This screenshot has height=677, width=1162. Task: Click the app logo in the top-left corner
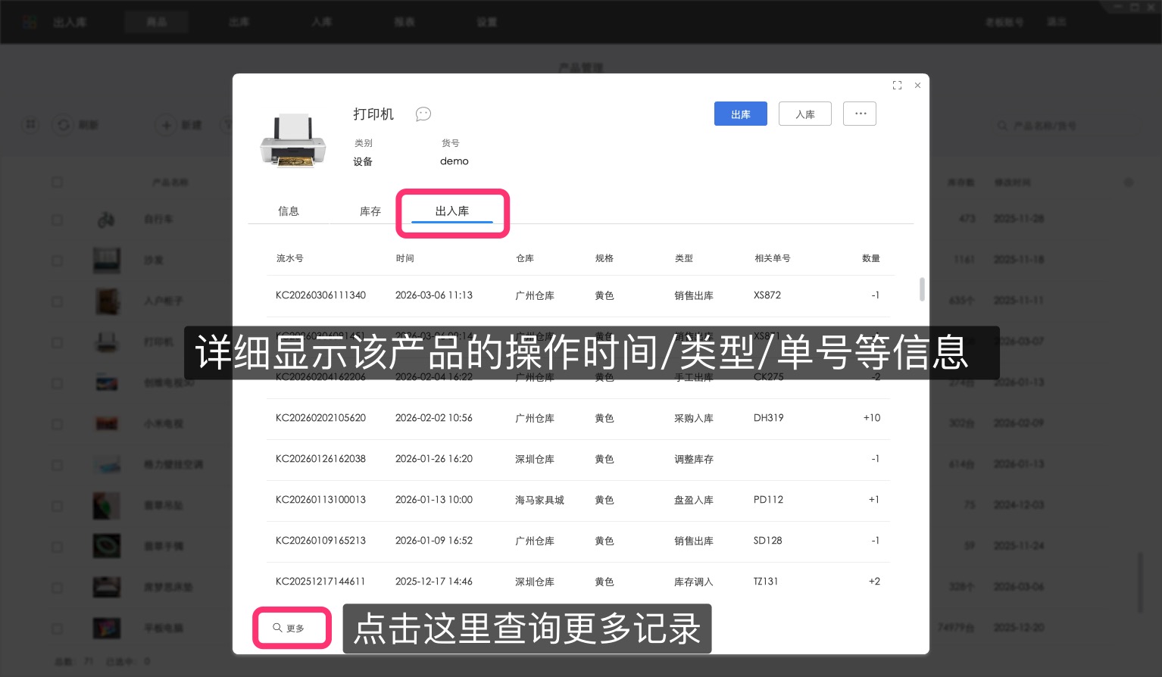point(30,21)
